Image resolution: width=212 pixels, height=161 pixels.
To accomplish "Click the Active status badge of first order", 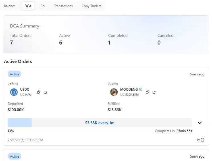I will pos(14,74).
